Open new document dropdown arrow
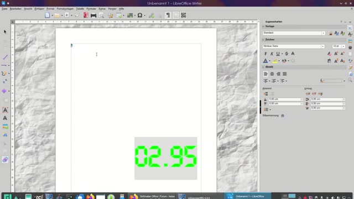 pos(52,15)
